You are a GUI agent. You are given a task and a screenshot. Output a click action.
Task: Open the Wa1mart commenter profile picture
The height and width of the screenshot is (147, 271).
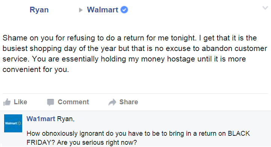pyautogui.click(x=13, y=123)
